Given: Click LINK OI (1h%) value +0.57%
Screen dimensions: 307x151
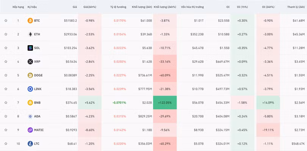Looking at the screenshot, I should tap(242, 89).
